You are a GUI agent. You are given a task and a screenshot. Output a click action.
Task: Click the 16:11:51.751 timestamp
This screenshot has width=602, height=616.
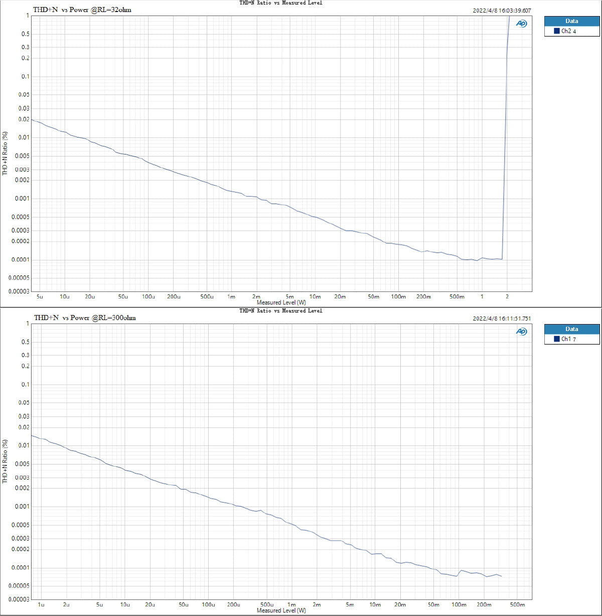tap(502, 319)
